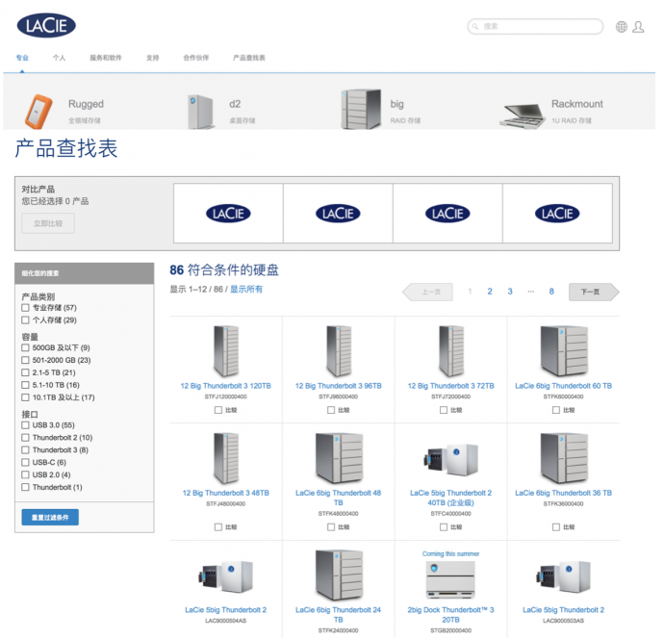Open 2big Dock Thunderbolt 3 20TB image
This screenshot has height=639, width=664.
coord(451,580)
